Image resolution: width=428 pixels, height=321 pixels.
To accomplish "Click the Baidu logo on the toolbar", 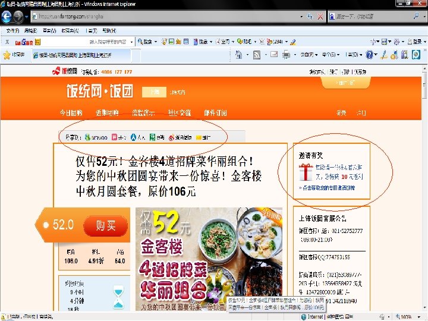I will (24, 42).
